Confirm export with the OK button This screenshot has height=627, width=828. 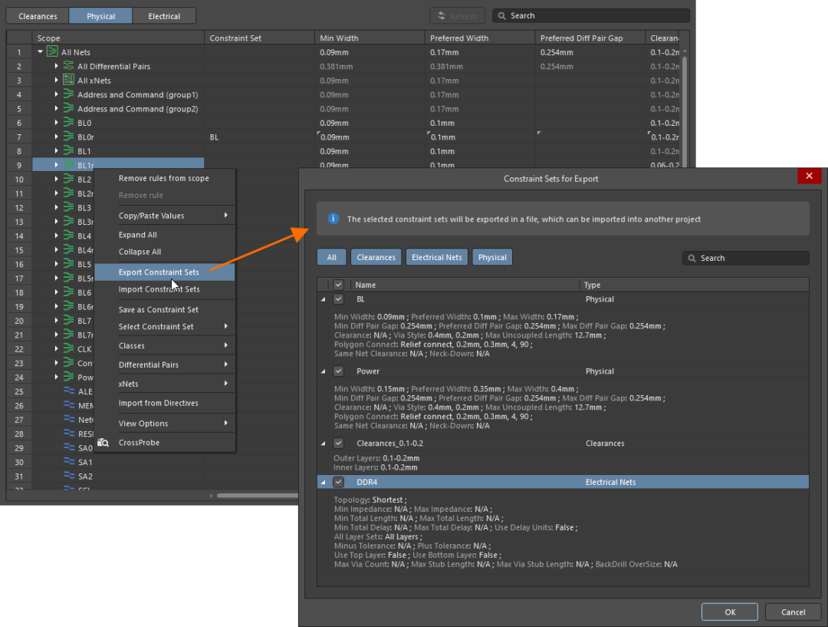(x=730, y=612)
